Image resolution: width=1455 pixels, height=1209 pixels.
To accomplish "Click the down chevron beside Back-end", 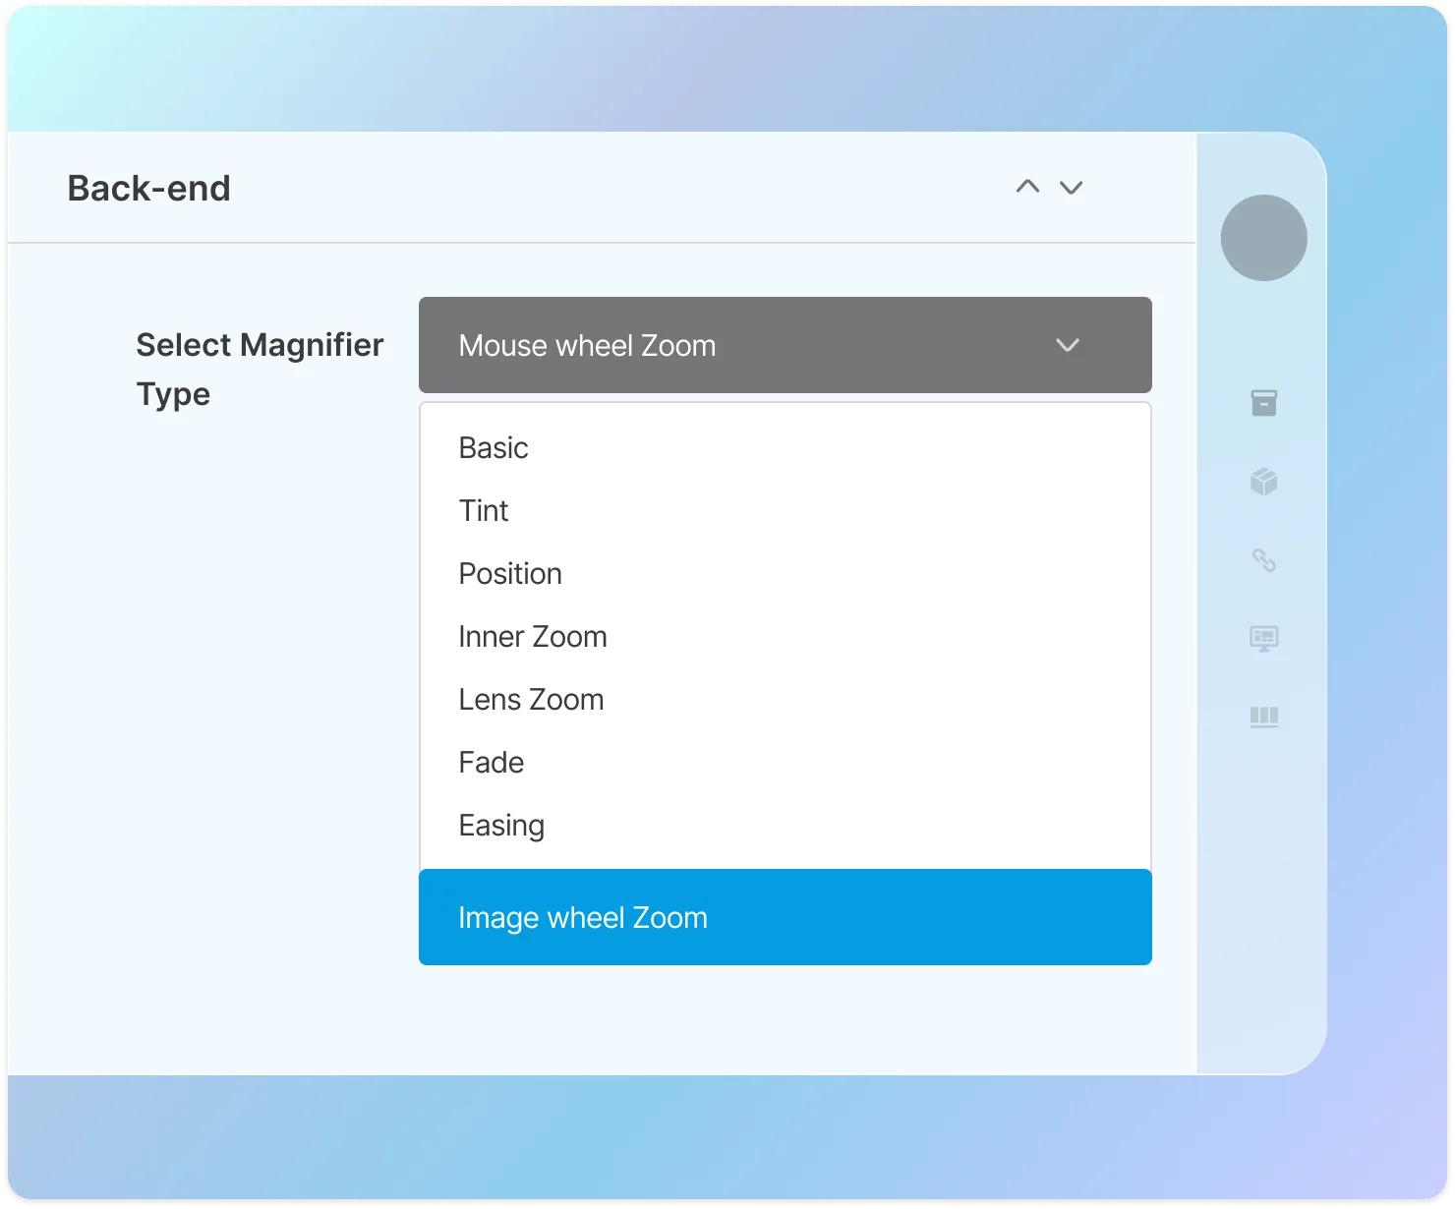I will point(1071,188).
